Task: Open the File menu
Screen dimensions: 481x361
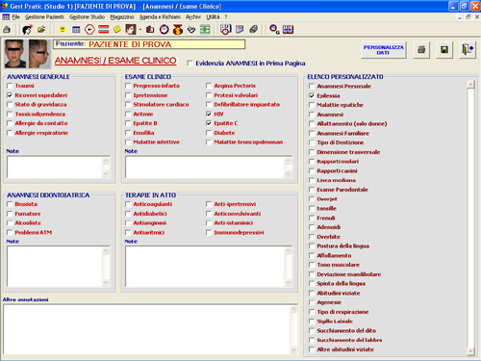Action: click(x=16, y=16)
